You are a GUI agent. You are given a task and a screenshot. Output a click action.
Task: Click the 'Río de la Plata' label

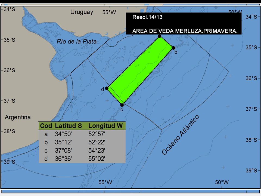(77, 41)
